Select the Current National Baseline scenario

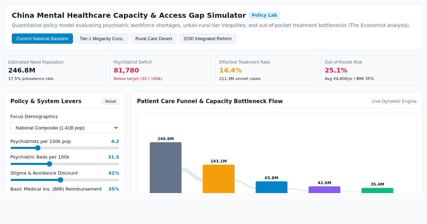(42, 38)
